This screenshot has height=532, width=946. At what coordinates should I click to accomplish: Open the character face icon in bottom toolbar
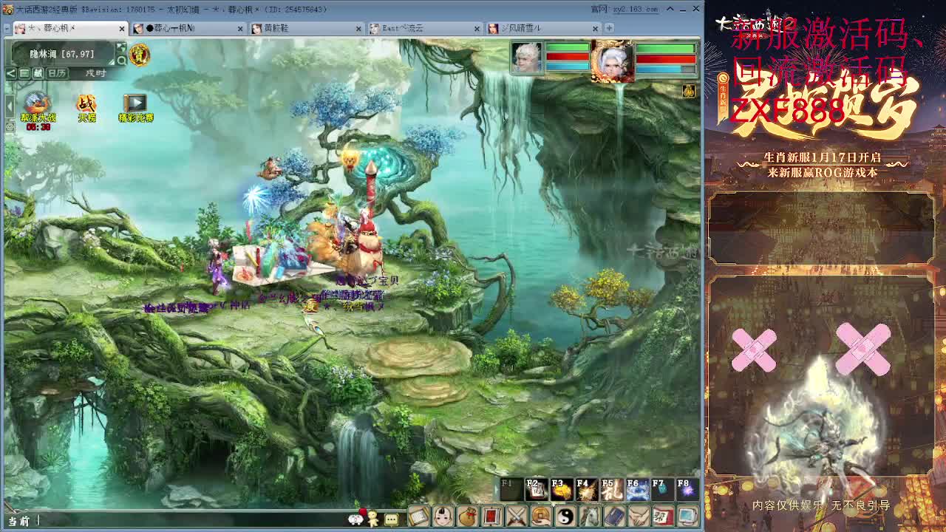pyautogui.click(x=443, y=517)
